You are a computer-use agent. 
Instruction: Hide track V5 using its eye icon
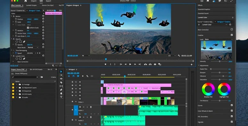tap(80, 85)
